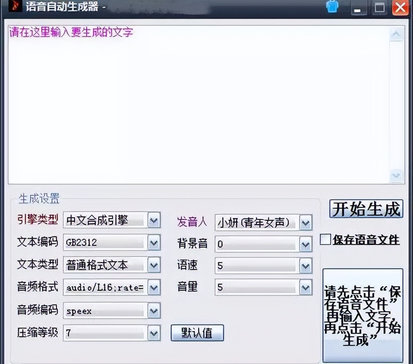This screenshot has width=413, height=364.
Task: Open the 音频格式 audio format dropdown
Action: [x=153, y=288]
